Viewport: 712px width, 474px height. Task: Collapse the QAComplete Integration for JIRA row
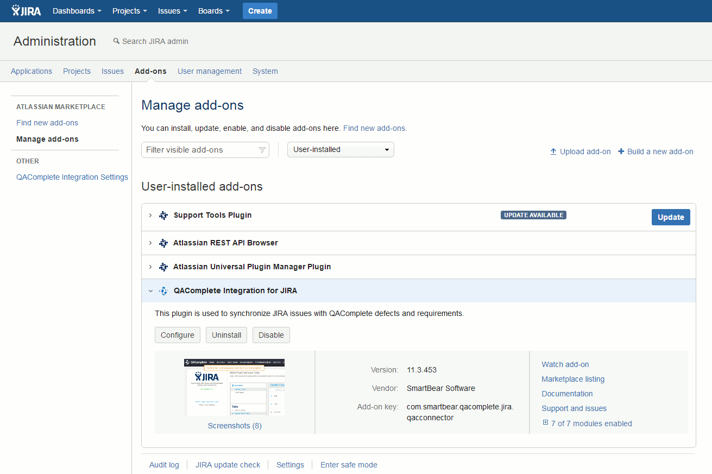150,290
